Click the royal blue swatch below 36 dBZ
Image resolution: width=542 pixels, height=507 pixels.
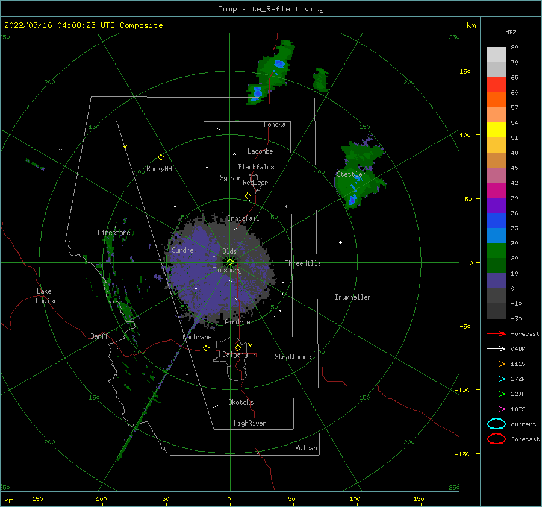pyautogui.click(x=496, y=221)
